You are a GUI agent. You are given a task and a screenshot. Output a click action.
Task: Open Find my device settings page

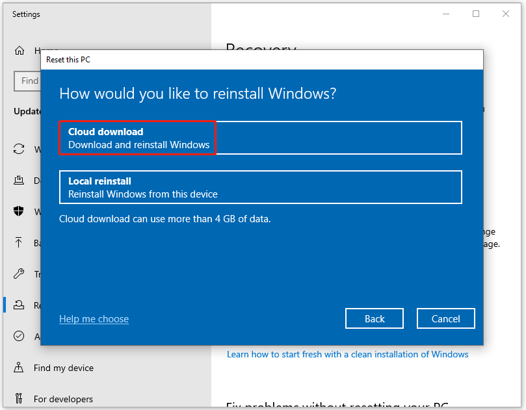pyautogui.click(x=64, y=368)
